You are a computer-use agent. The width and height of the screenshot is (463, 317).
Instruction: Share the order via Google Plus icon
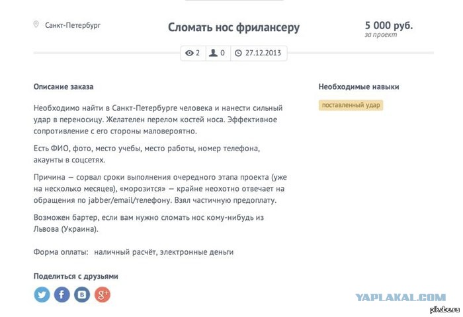pyautogui.click(x=103, y=295)
